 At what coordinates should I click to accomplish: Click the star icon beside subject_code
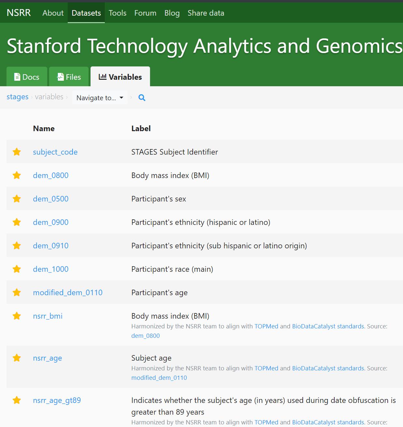point(17,152)
